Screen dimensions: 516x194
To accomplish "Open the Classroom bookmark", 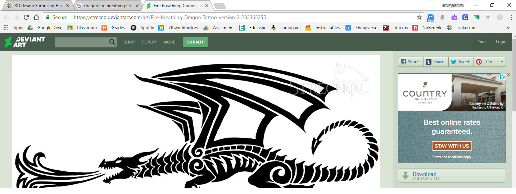I will [x=82, y=28].
